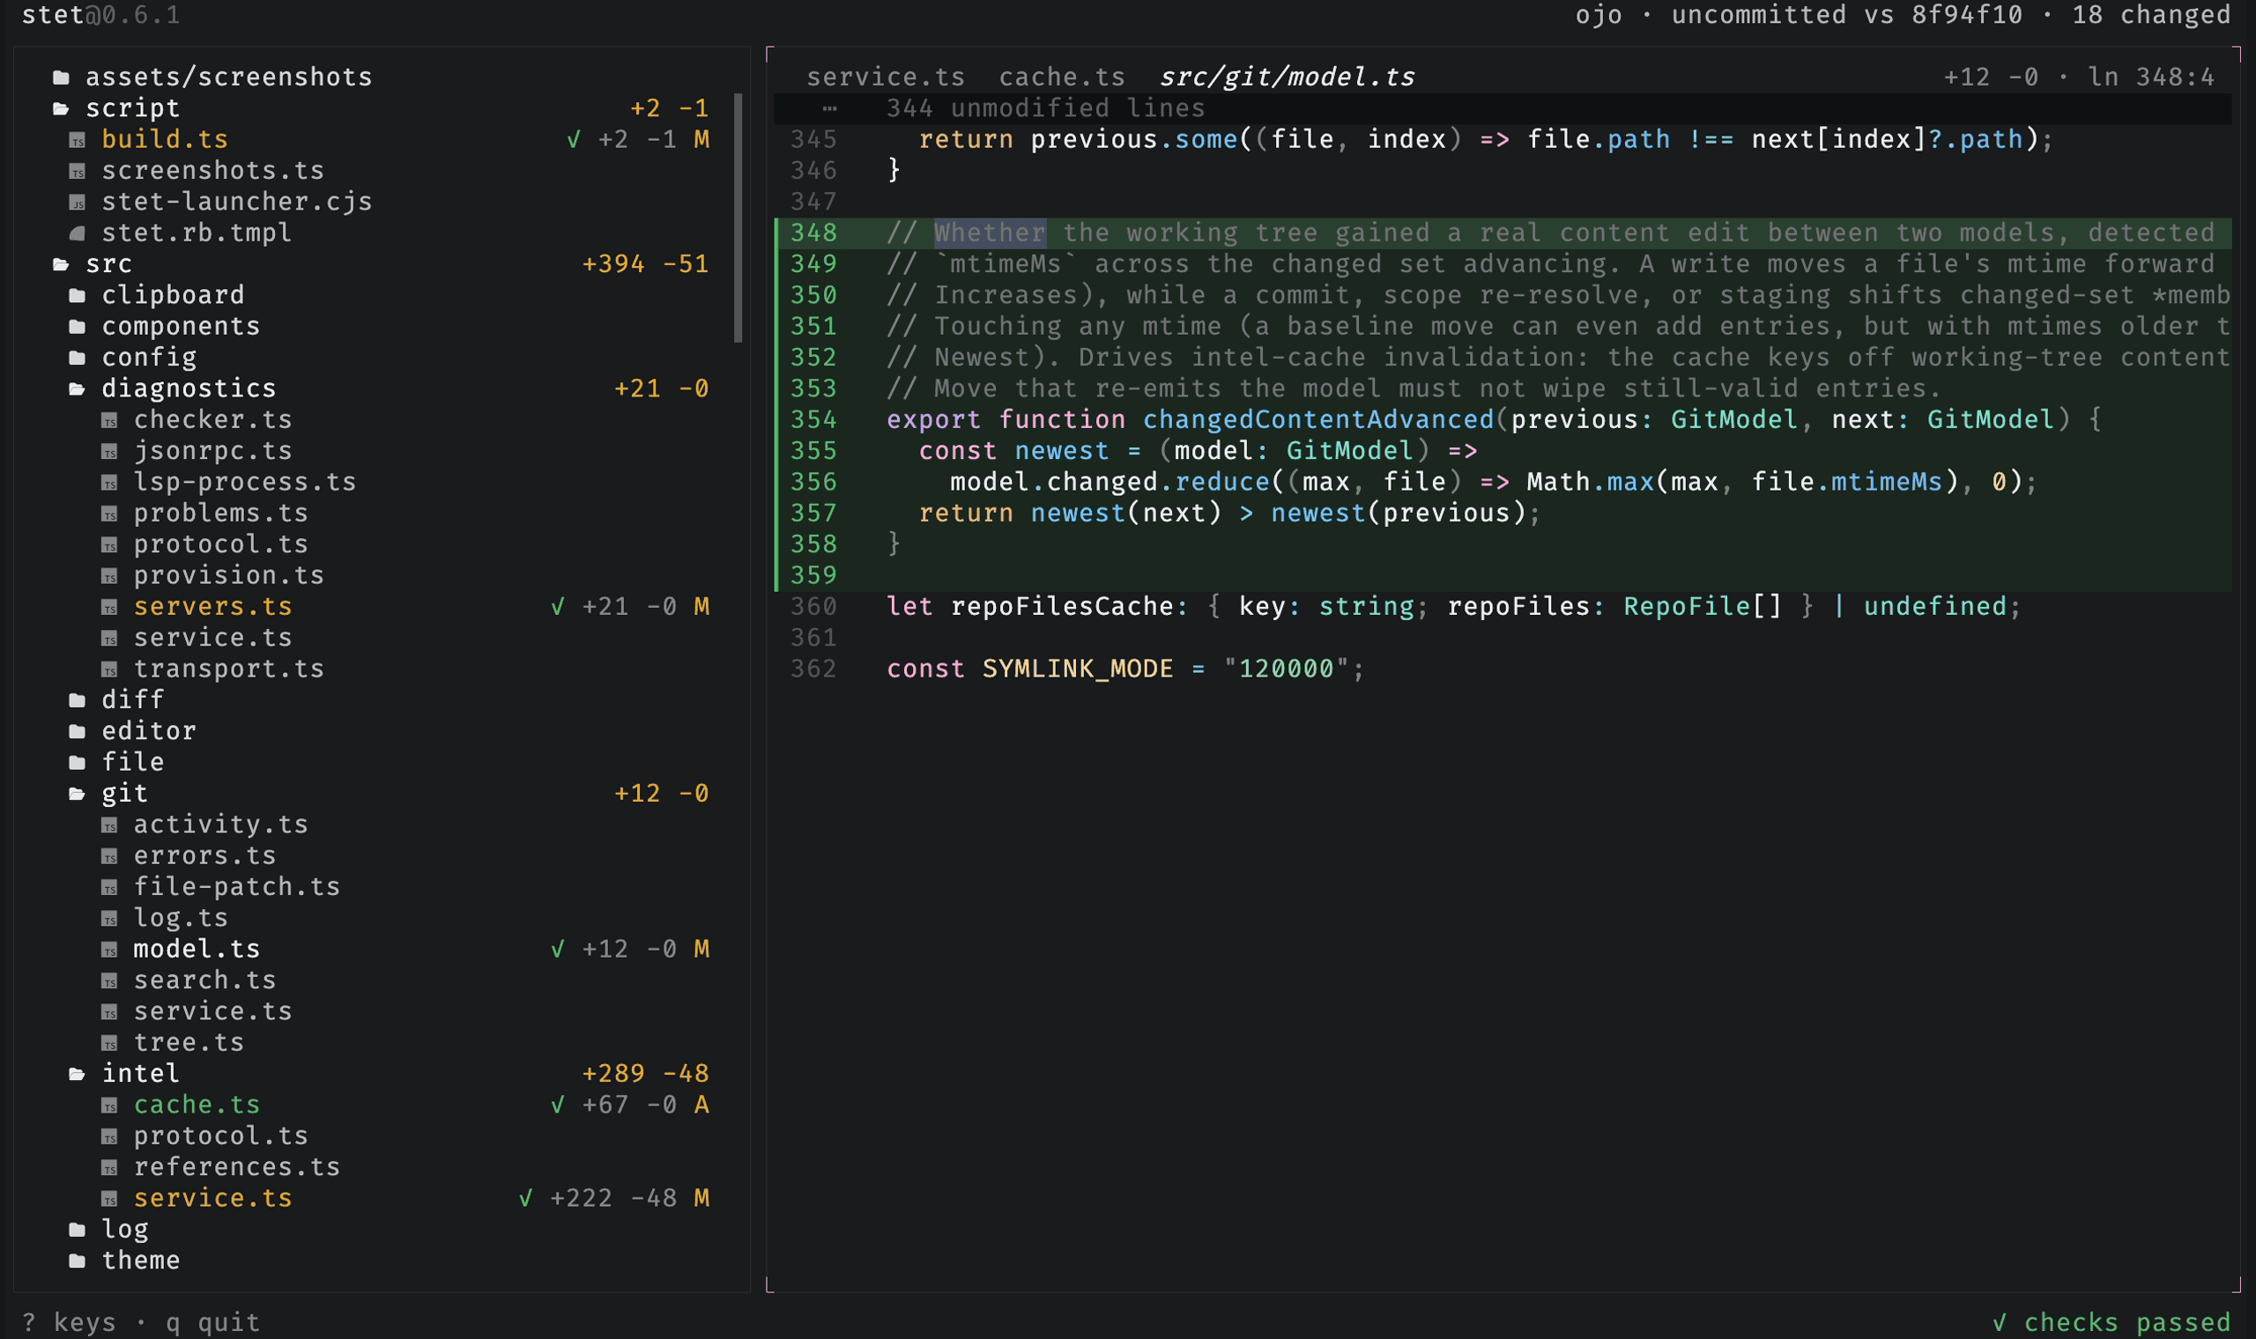Open service.ts under git folder
The height and width of the screenshot is (1339, 2256).
point(213,1012)
